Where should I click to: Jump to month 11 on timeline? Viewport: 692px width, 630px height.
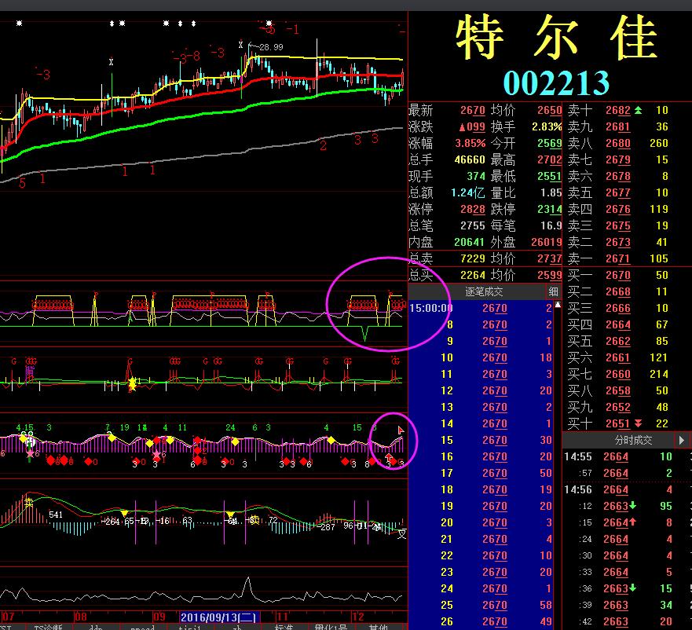point(281,617)
